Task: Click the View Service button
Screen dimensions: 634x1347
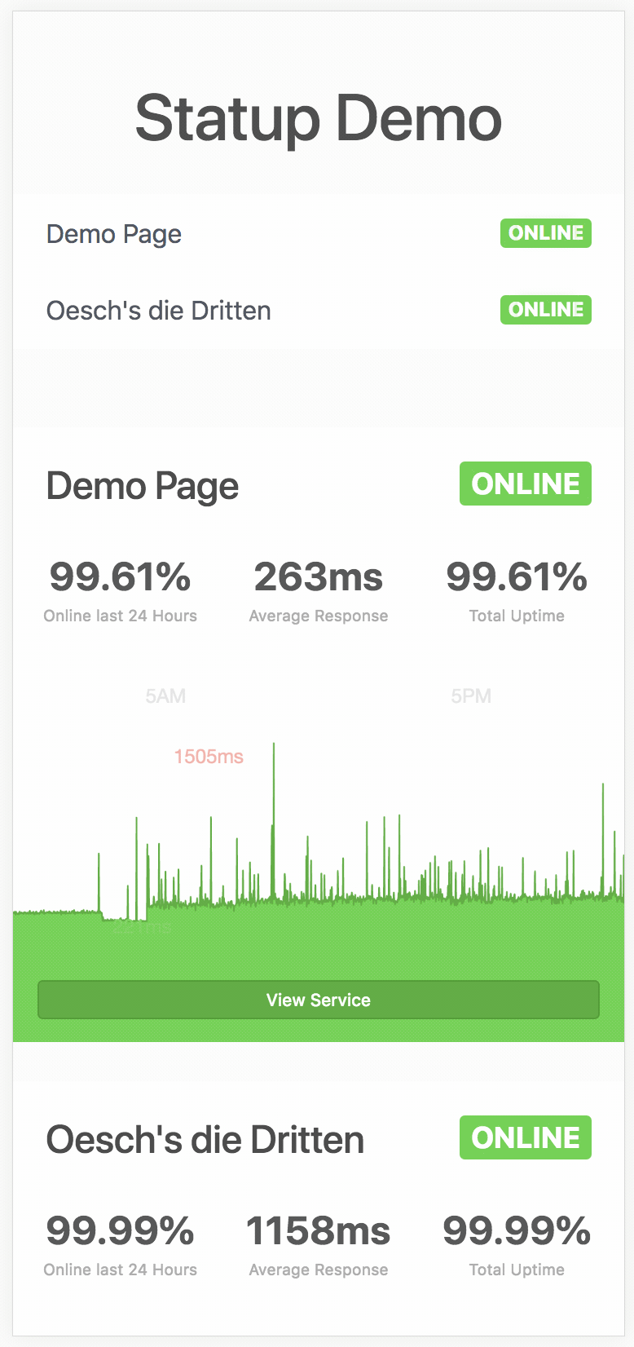Action: 319,1000
